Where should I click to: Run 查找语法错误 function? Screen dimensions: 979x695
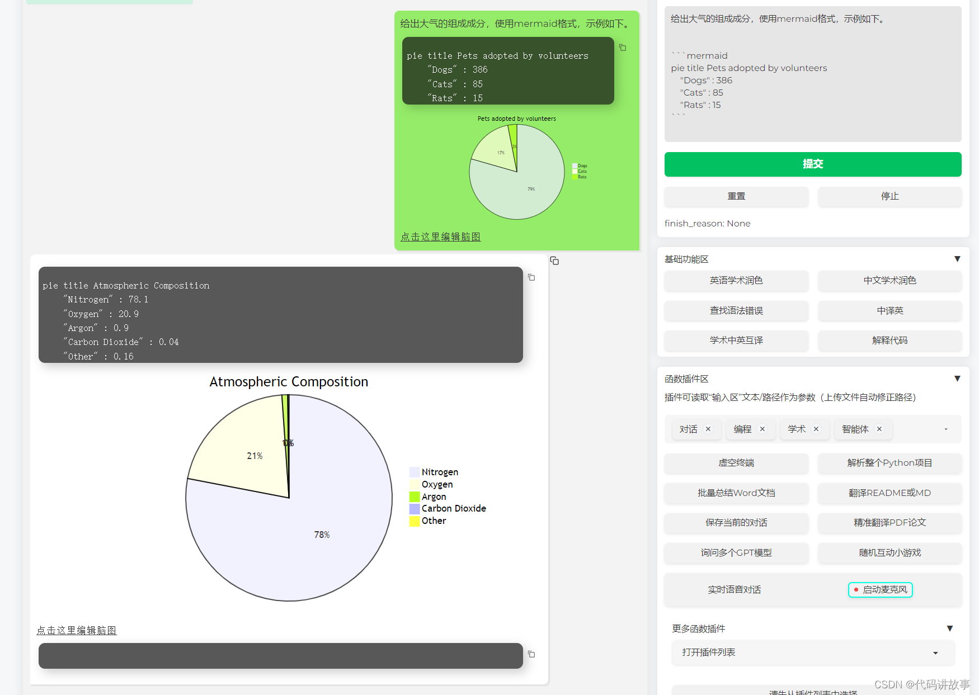tap(736, 311)
